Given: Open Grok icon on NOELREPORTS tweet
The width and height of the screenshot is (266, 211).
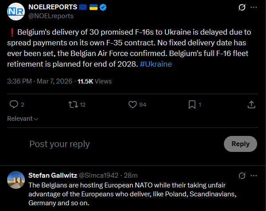Looking at the screenshot, I should [x=242, y=8].
